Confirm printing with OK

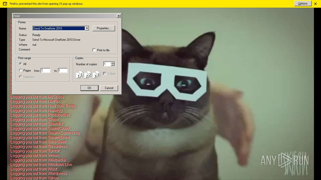89,88
